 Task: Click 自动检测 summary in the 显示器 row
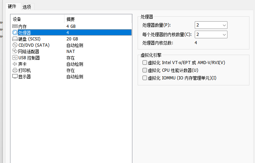(x=75, y=77)
